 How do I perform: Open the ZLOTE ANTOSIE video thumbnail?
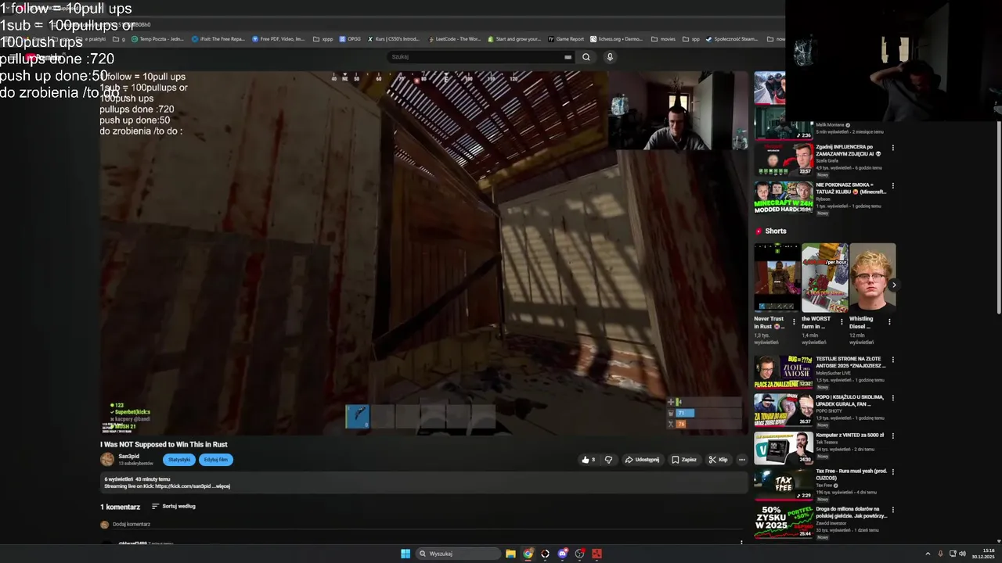pyautogui.click(x=783, y=371)
